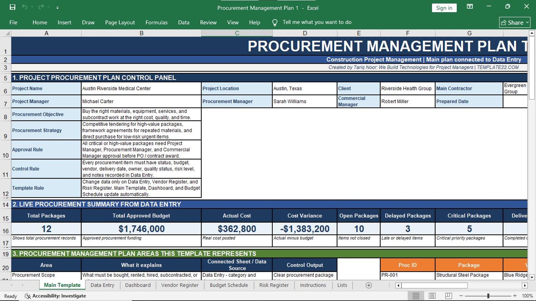Open the Draw ribbon tab

pos(88,22)
